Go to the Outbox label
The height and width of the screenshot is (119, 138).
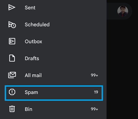click(33, 41)
